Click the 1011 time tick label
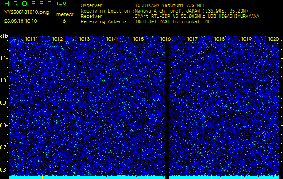This screenshot has width=283, height=179. [x=30, y=39]
